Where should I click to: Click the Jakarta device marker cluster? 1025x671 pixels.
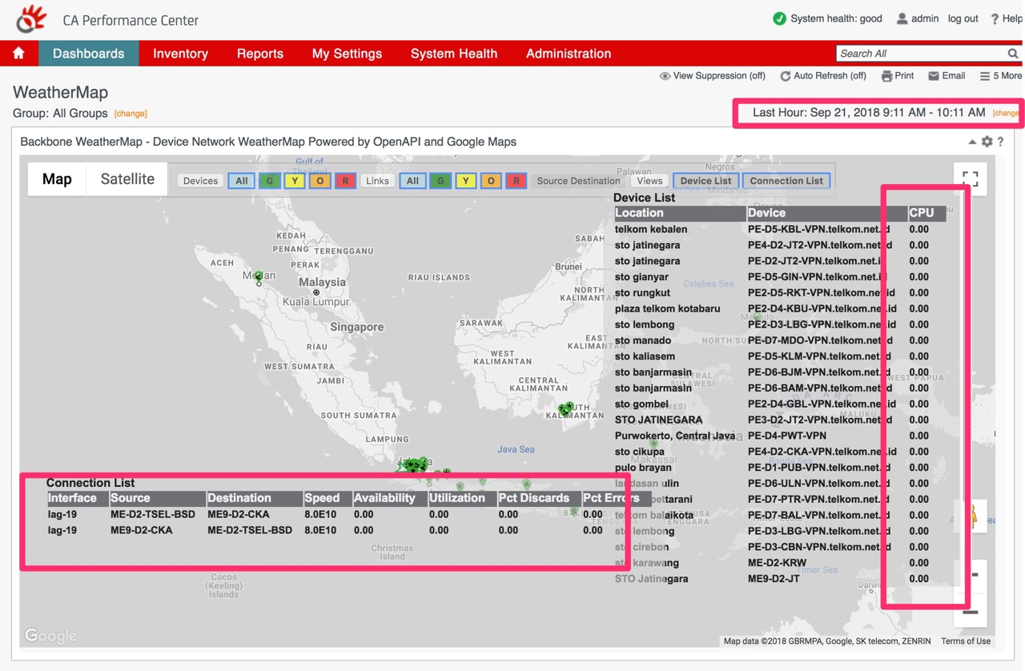413,465
